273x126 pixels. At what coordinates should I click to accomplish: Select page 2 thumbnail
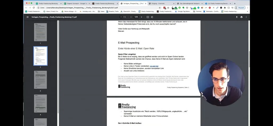[x=41, y=56]
